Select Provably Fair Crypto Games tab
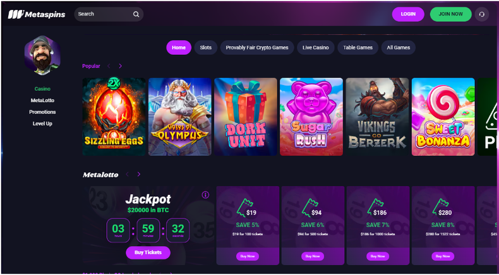 point(257,48)
